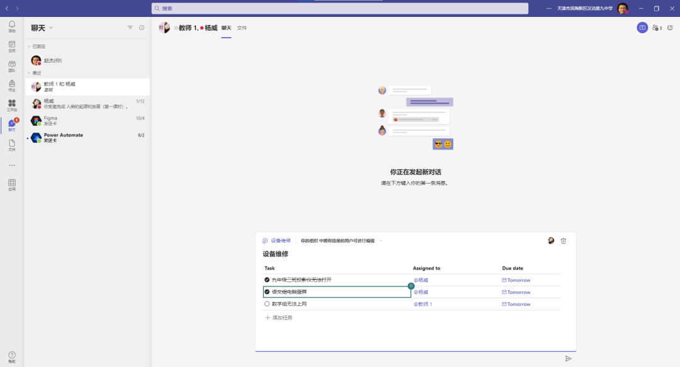This screenshot has width=680, height=367.
Task: Switch to the 文件 tab of this conversation
Action: pyautogui.click(x=242, y=28)
